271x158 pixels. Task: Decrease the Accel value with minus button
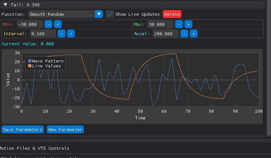184,34
